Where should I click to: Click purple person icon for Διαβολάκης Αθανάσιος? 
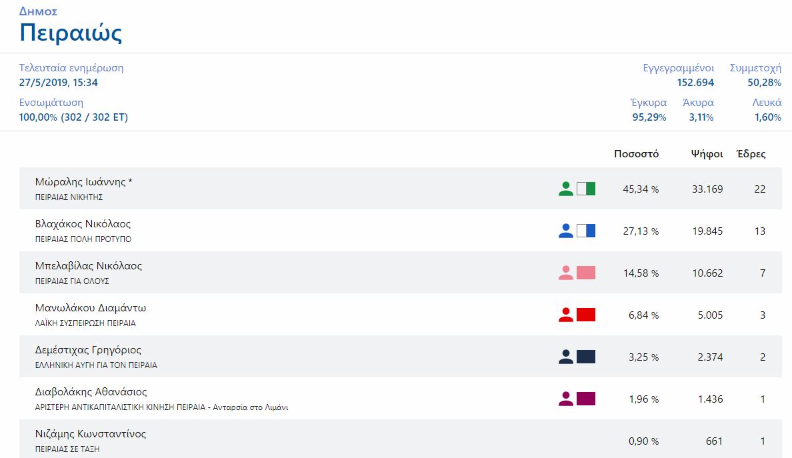pyautogui.click(x=566, y=399)
